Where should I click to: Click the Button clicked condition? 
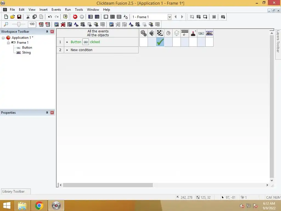point(85,42)
